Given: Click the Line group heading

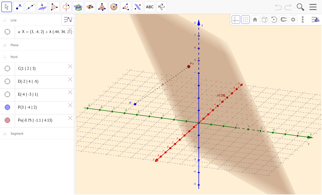Looking at the screenshot, I should (14, 20).
